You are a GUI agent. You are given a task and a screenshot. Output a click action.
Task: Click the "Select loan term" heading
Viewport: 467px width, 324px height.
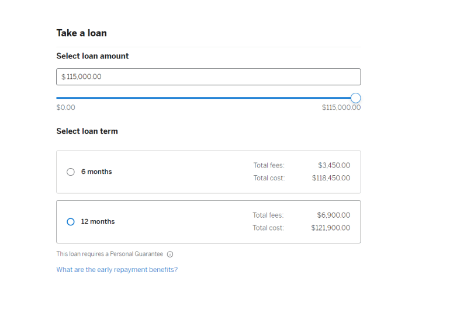(87, 131)
